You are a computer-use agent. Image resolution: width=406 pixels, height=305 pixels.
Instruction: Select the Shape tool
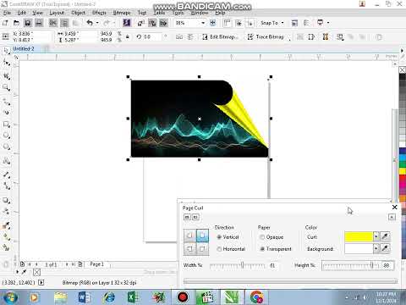6,63
